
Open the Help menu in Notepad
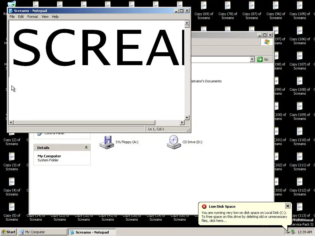(x=55, y=17)
